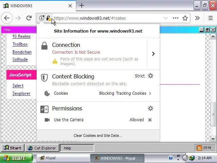Click the Help window title

pyautogui.click(x=7, y=30)
